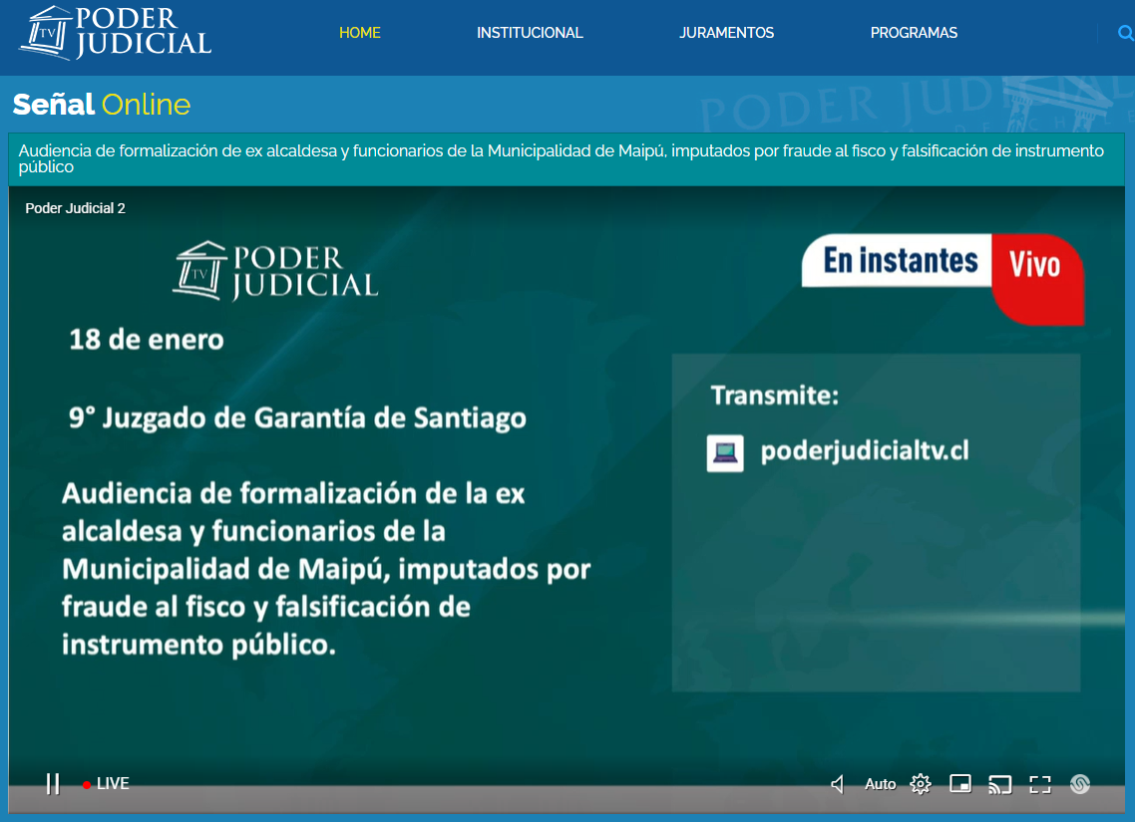Pause the live video stream

tap(53, 784)
